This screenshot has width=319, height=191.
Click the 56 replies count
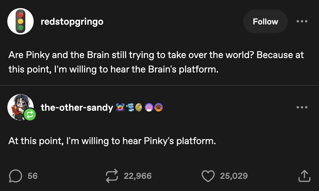[x=33, y=176]
